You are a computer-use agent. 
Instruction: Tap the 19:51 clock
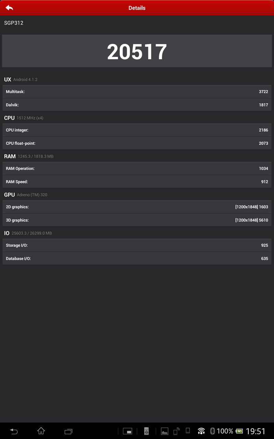[x=256, y=431]
